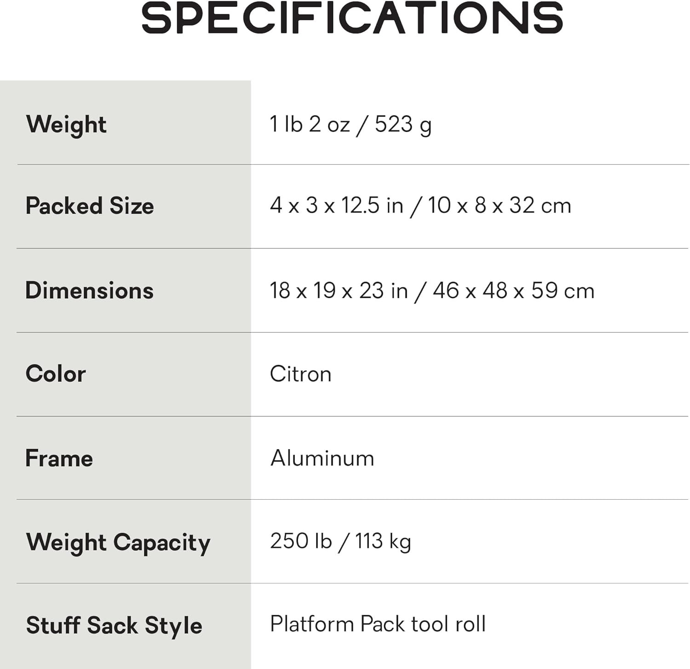Select the Weight row label
The height and width of the screenshot is (669, 690).
click(x=66, y=124)
